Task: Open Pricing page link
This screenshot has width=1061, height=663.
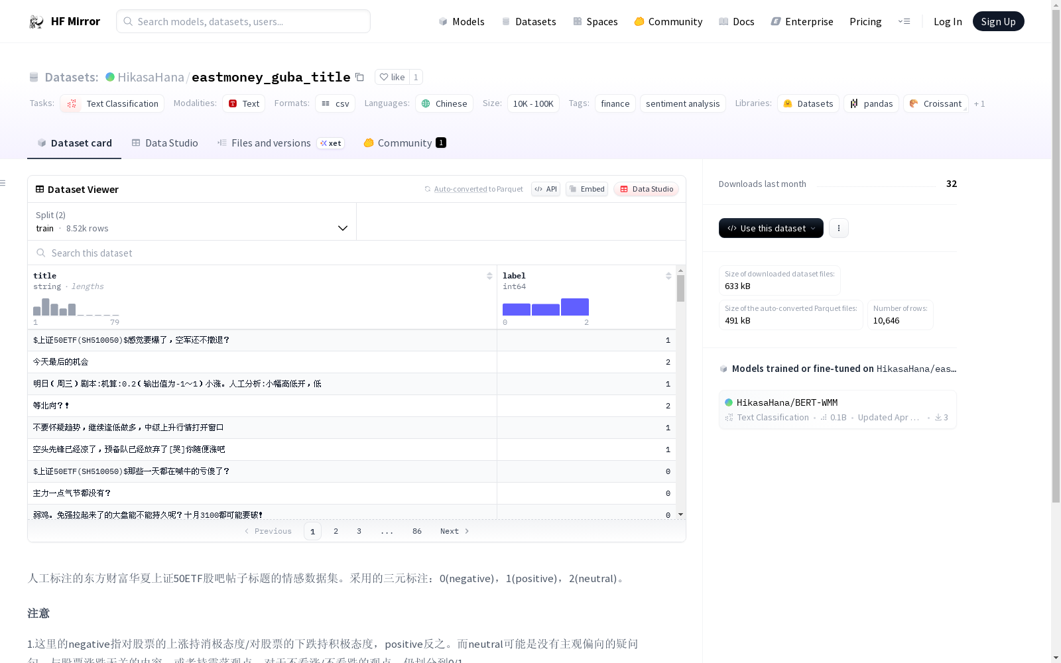Action: [865, 21]
